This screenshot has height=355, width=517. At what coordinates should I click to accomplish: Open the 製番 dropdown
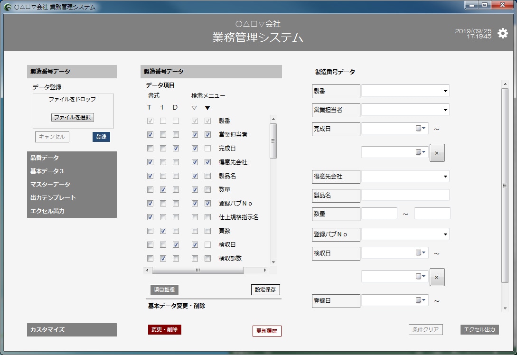445,91
